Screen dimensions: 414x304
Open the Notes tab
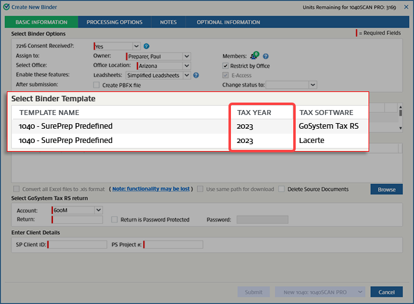(x=168, y=22)
